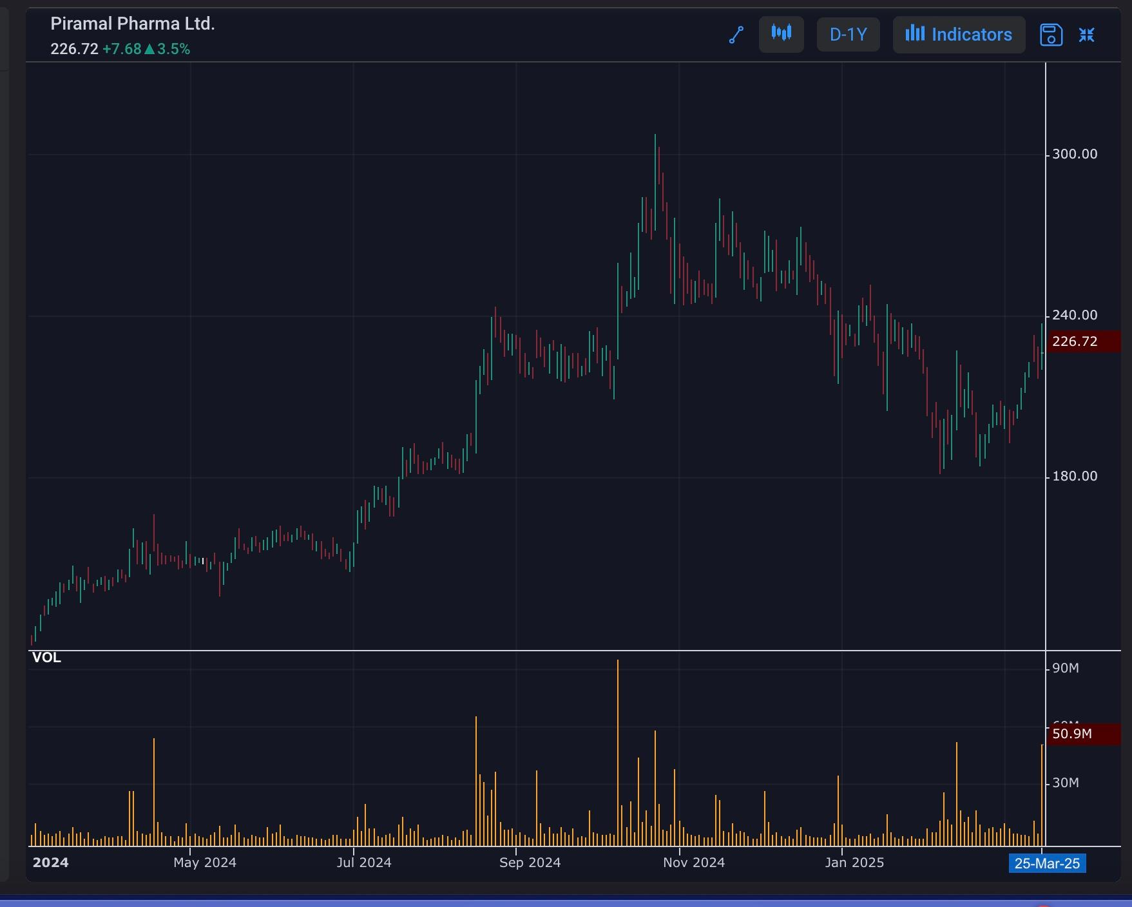Viewport: 1132px width, 907px height.
Task: Click the Nov 2024 time axis label
Action: (694, 863)
